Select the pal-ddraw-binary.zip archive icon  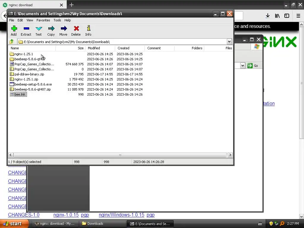[x=12, y=74]
